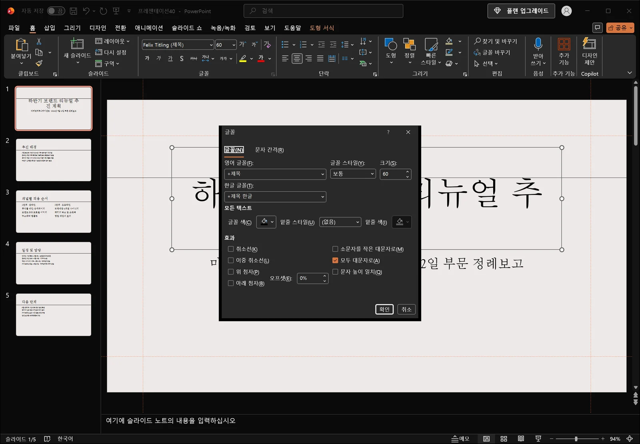Click the Notes (메모) button in status bar
Image resolution: width=640 pixels, height=444 pixels.
coord(460,439)
